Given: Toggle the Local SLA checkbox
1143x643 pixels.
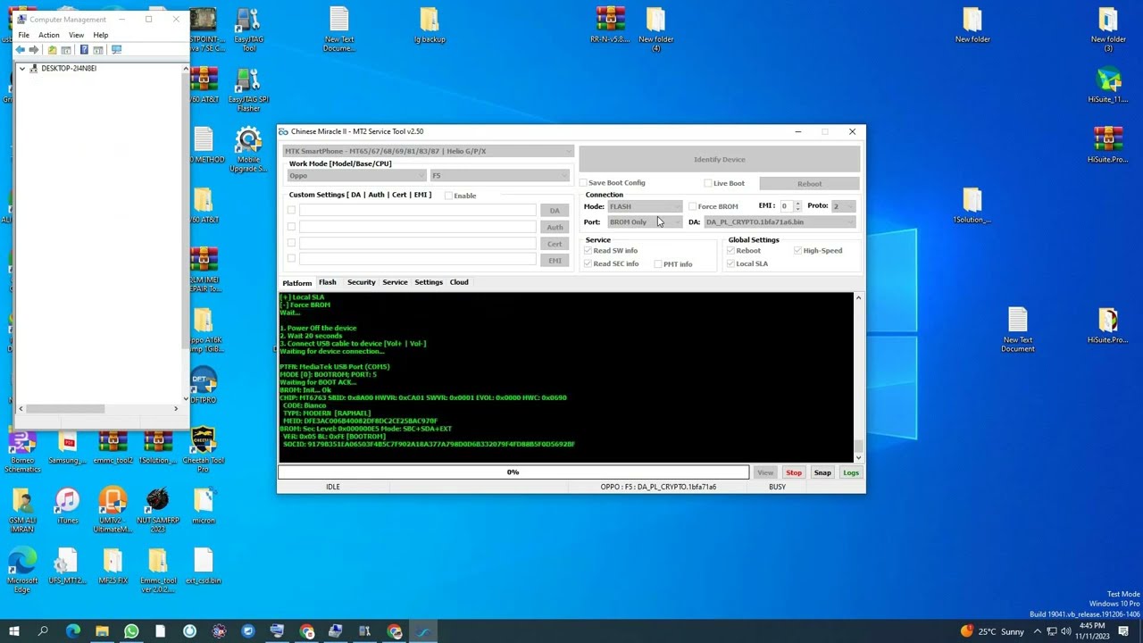Looking at the screenshot, I should tap(730, 264).
